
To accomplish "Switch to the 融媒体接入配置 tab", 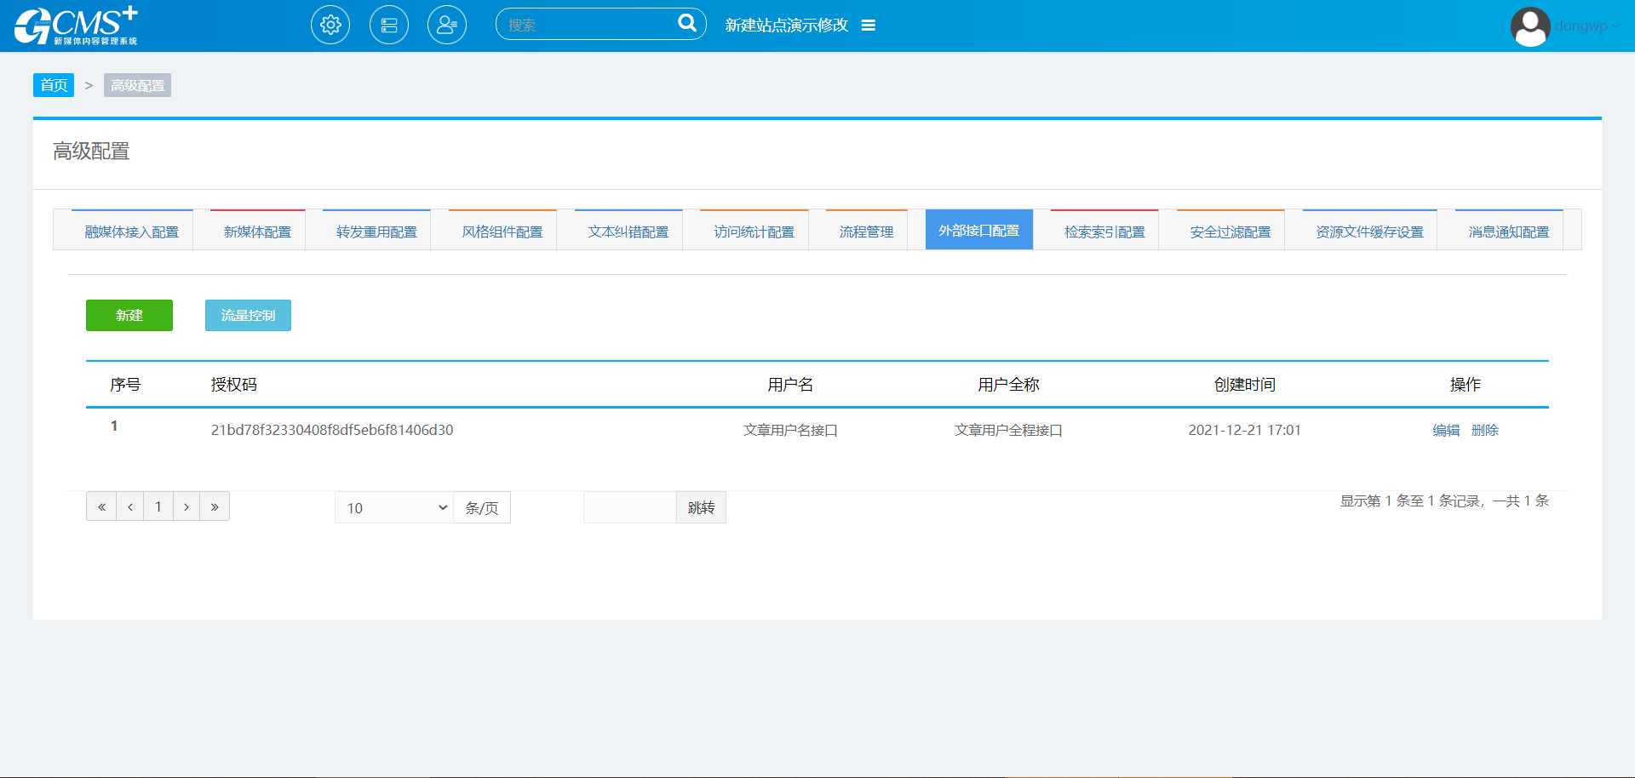I will (x=131, y=232).
